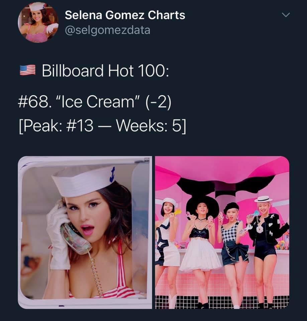Open the left photo with sailor hat

(85, 232)
